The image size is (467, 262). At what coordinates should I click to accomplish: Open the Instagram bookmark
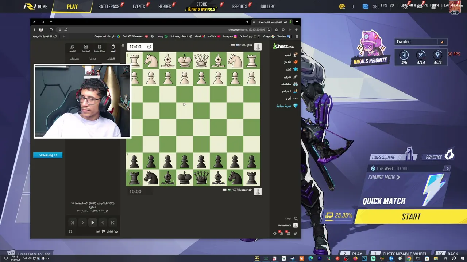pyautogui.click(x=229, y=36)
